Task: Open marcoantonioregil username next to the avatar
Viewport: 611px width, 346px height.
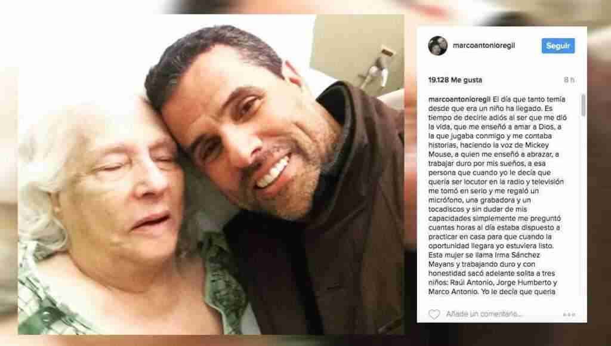Action: (x=484, y=45)
